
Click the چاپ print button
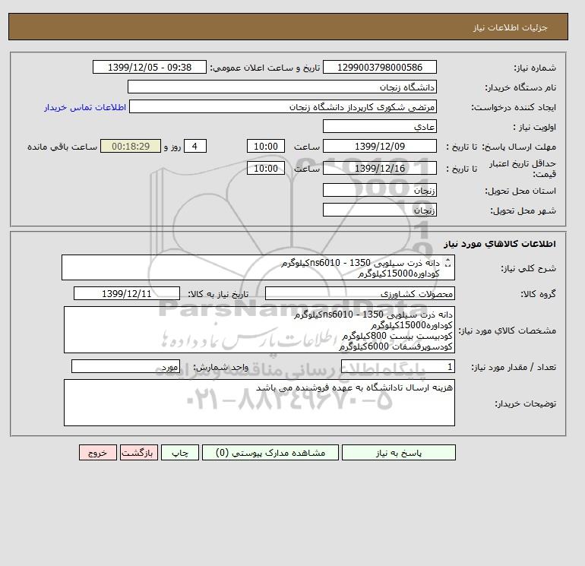(x=180, y=453)
